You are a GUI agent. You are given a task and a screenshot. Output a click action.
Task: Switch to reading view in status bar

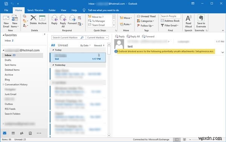pyautogui.click(x=184, y=139)
